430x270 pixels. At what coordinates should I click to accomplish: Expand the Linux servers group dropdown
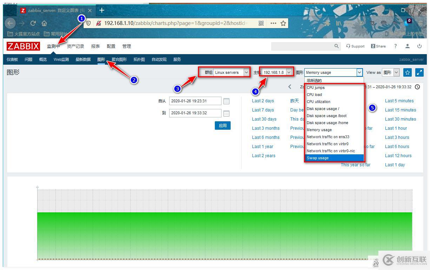point(231,72)
